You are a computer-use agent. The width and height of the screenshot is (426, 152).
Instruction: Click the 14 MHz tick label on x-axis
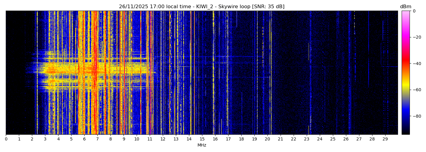189,139
